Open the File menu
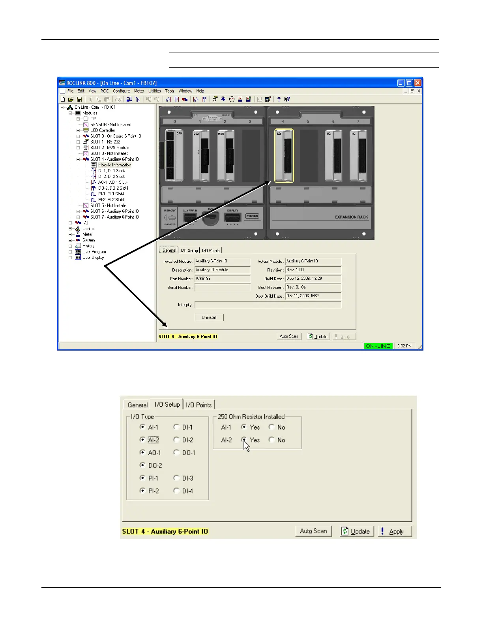 (70, 91)
